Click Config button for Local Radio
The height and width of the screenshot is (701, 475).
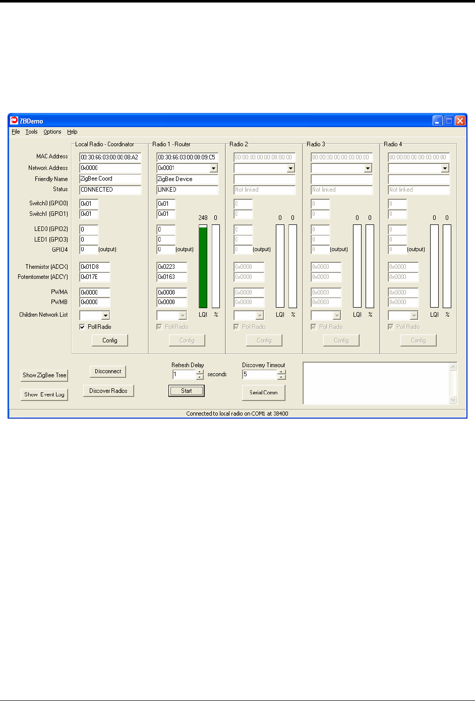110,340
